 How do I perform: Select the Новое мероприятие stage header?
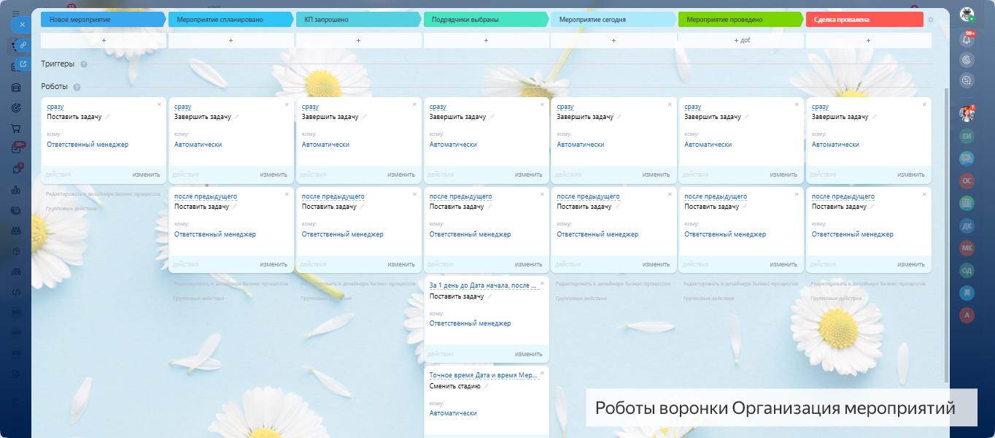pyautogui.click(x=104, y=20)
